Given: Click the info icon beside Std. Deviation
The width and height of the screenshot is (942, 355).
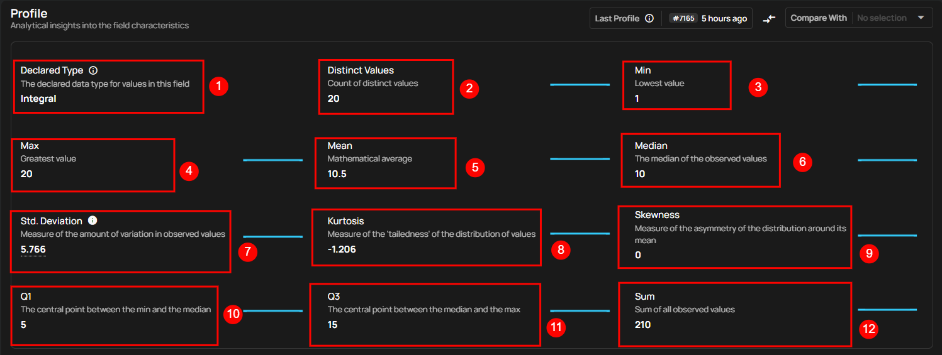Looking at the screenshot, I should click(93, 221).
